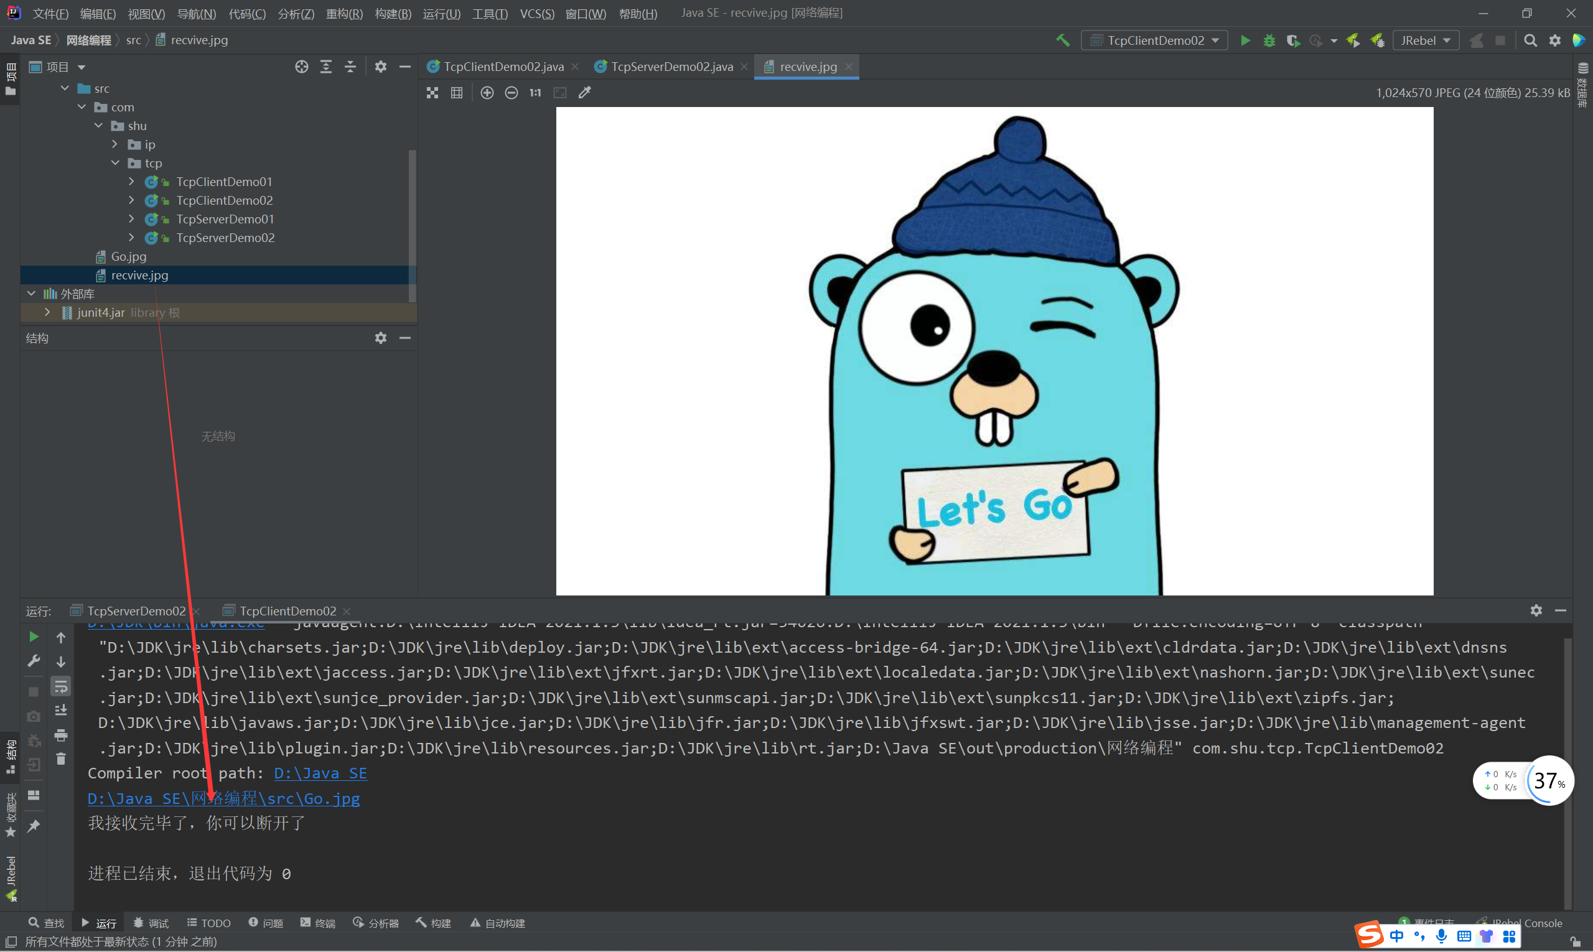
Task: Open TODO tool window
Action: click(208, 923)
